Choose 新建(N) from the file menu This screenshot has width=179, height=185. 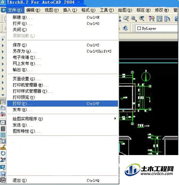click(x=62, y=17)
